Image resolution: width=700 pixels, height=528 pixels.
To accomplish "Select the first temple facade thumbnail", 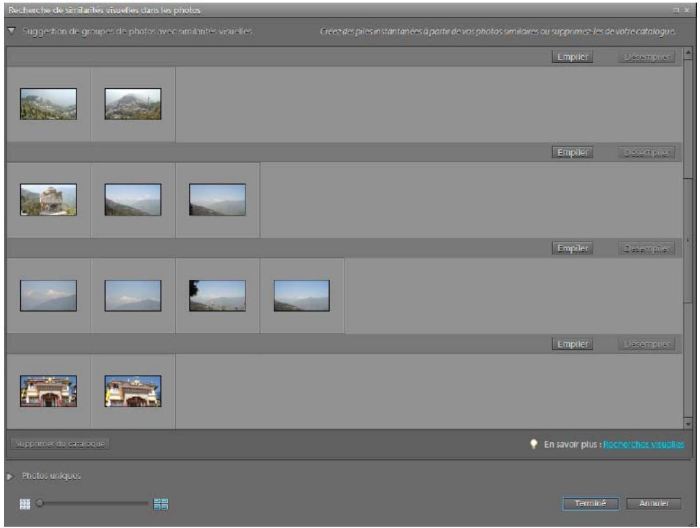I will (x=48, y=391).
